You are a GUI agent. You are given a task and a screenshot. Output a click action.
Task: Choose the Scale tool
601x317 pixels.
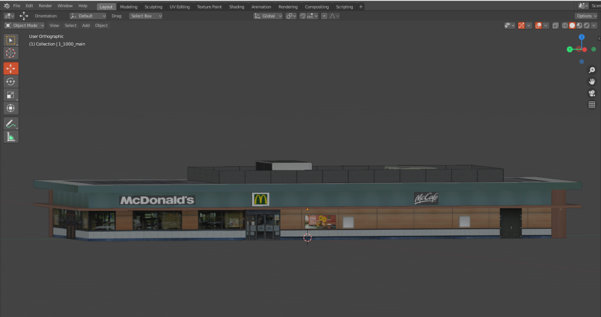(x=11, y=95)
